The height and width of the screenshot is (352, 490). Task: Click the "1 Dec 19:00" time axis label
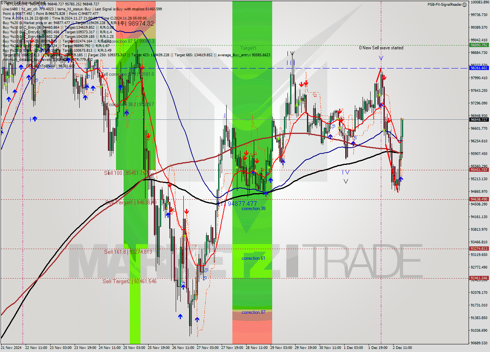(378, 348)
